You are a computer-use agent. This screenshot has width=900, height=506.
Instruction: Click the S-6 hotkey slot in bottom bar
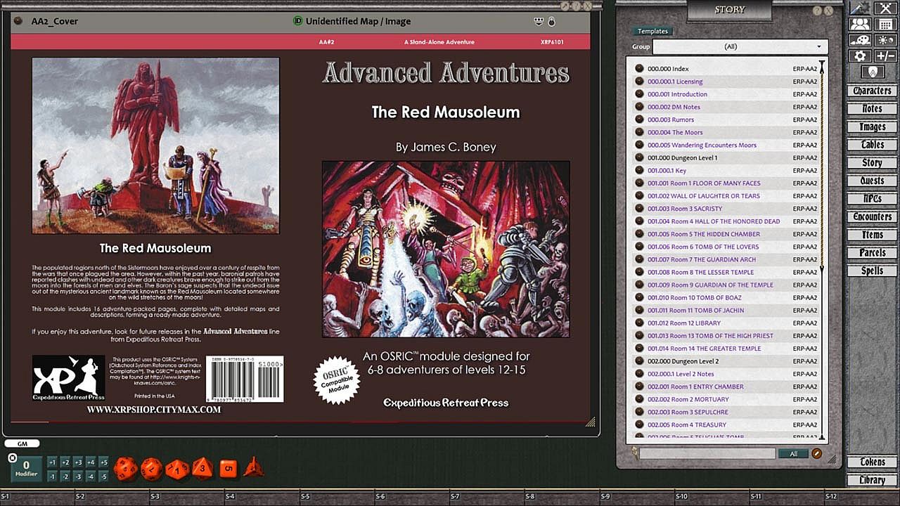tap(413, 497)
